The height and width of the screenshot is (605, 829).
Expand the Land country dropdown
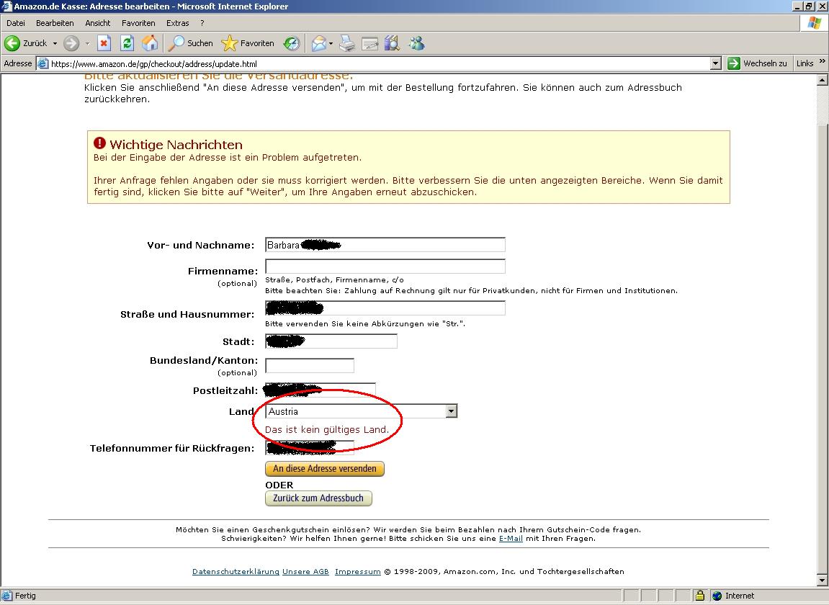[x=451, y=411]
